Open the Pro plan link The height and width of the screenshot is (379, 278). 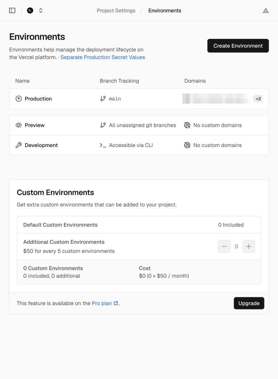[102, 303]
